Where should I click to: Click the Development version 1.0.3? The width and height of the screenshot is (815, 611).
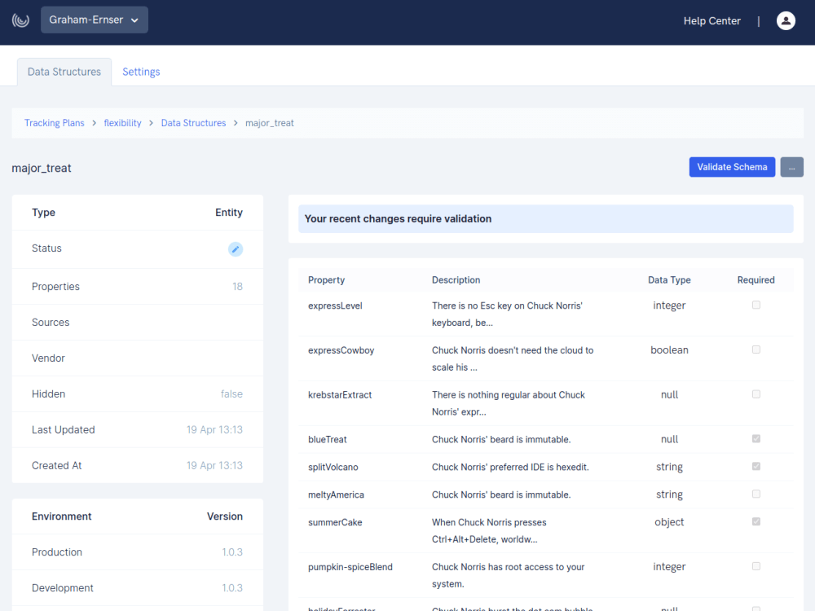click(x=232, y=588)
